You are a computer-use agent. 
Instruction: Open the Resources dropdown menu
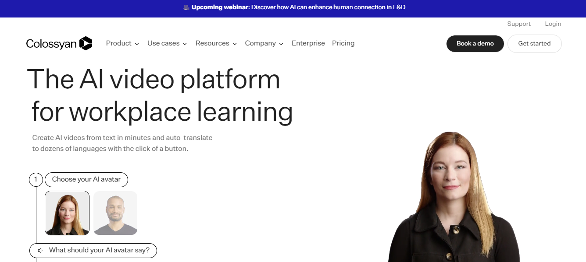tap(216, 43)
